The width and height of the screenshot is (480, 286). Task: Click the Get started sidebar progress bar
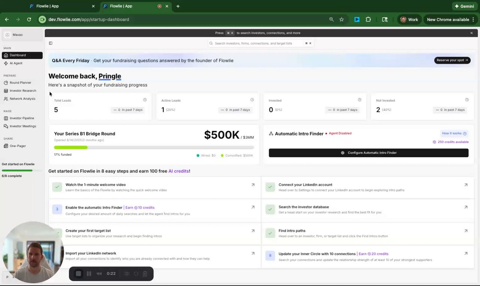click(x=22, y=170)
